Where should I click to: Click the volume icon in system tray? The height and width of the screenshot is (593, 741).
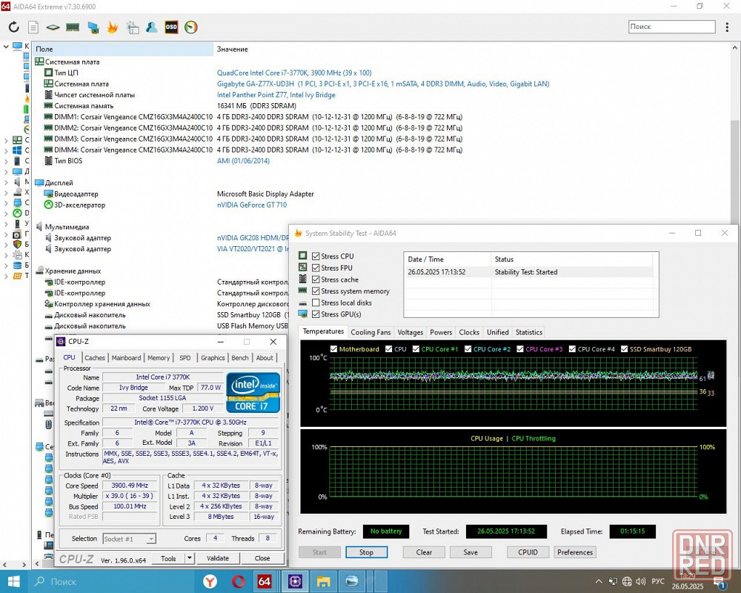(x=641, y=582)
